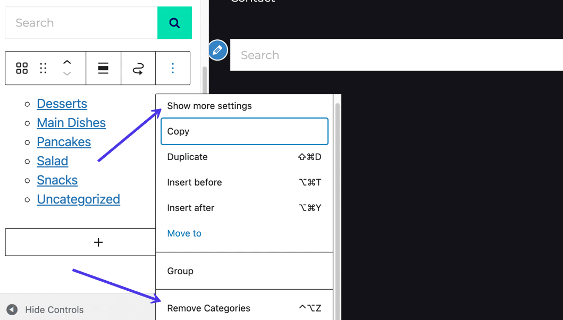This screenshot has width=563, height=320.
Task: Select Show more settings menu item
Action: point(209,106)
